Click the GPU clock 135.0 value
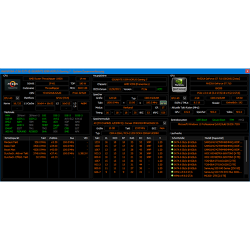Viewport: 250px width, 250px height. [x=187, y=112]
